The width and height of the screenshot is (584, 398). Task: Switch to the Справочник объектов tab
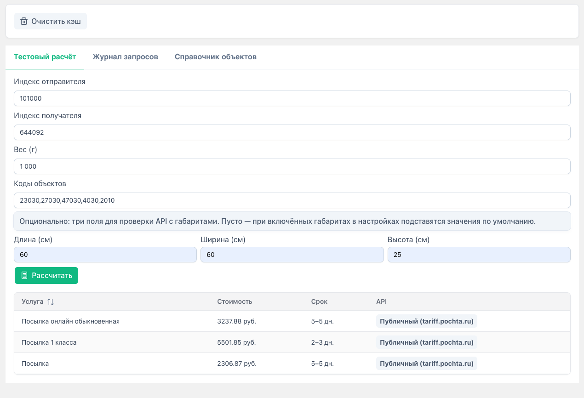pos(215,57)
